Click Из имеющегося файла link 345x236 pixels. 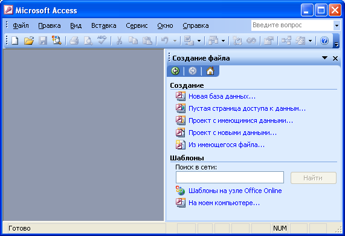227,145
